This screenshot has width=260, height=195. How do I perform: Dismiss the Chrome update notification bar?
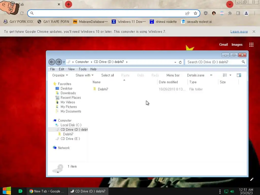tap(254, 31)
